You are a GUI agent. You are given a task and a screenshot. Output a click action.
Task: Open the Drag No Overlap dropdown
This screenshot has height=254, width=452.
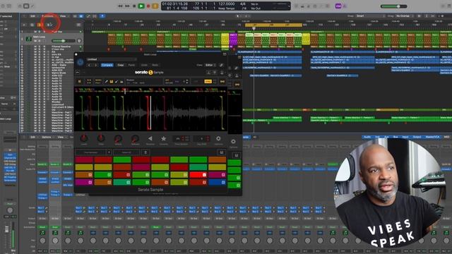405,16
